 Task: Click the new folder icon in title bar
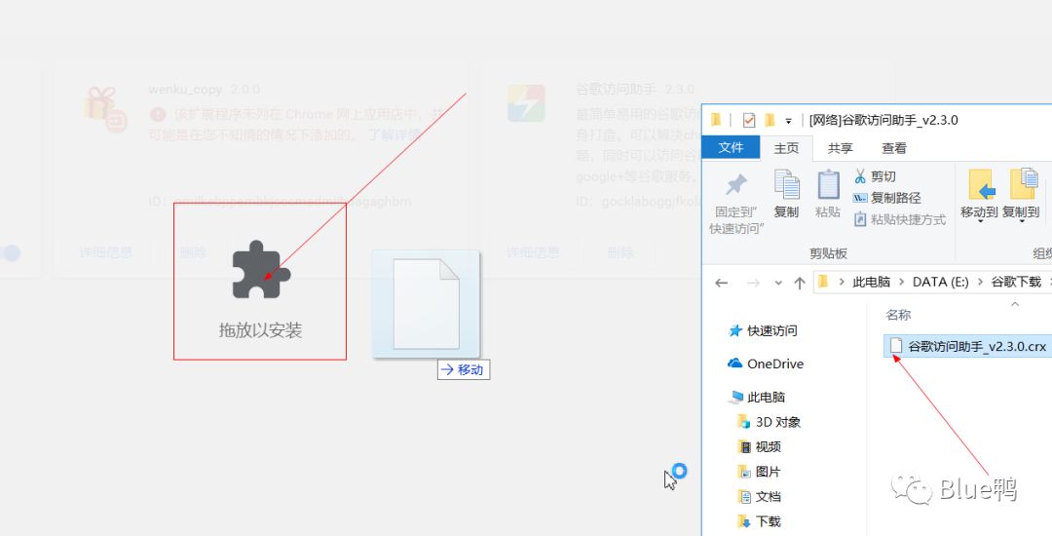pos(769,120)
